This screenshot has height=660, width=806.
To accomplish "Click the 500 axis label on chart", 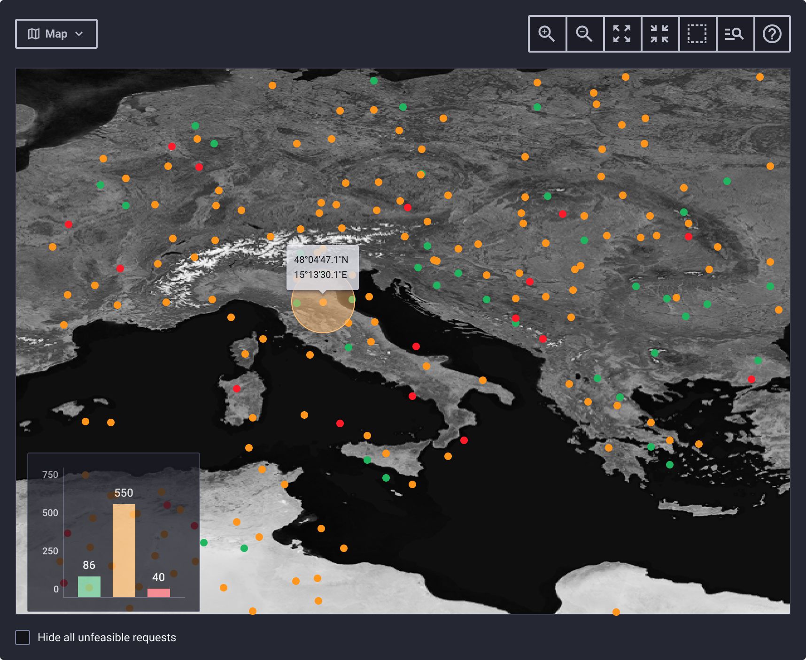I will click(50, 513).
